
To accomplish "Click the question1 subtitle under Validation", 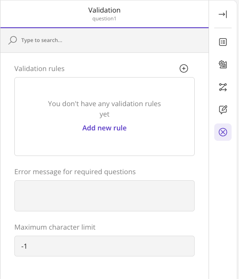I will (x=104, y=19).
